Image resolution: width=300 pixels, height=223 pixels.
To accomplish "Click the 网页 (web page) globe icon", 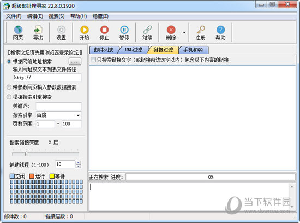I will tap(18, 30).
